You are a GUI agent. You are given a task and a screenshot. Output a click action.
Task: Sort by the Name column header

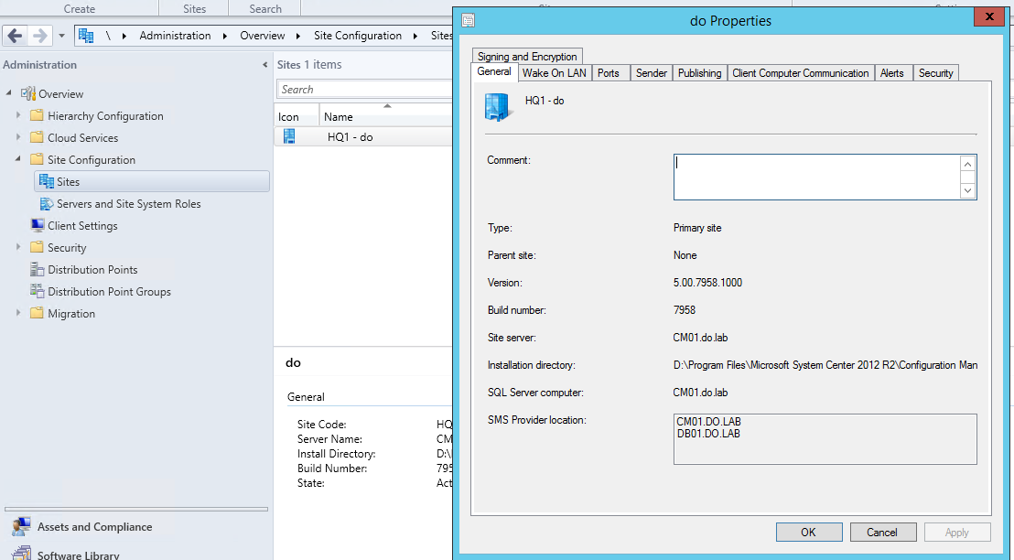tap(387, 116)
